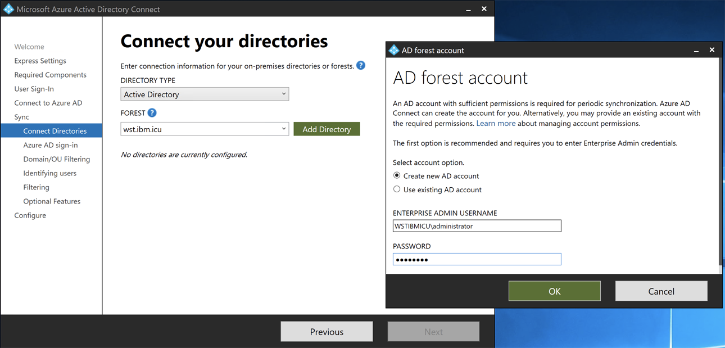The image size is (725, 348).
Task: Go to the Welcome step in sidebar
Action: coord(29,47)
